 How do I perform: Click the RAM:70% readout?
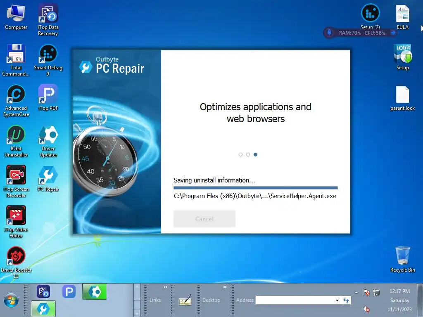[349, 33]
